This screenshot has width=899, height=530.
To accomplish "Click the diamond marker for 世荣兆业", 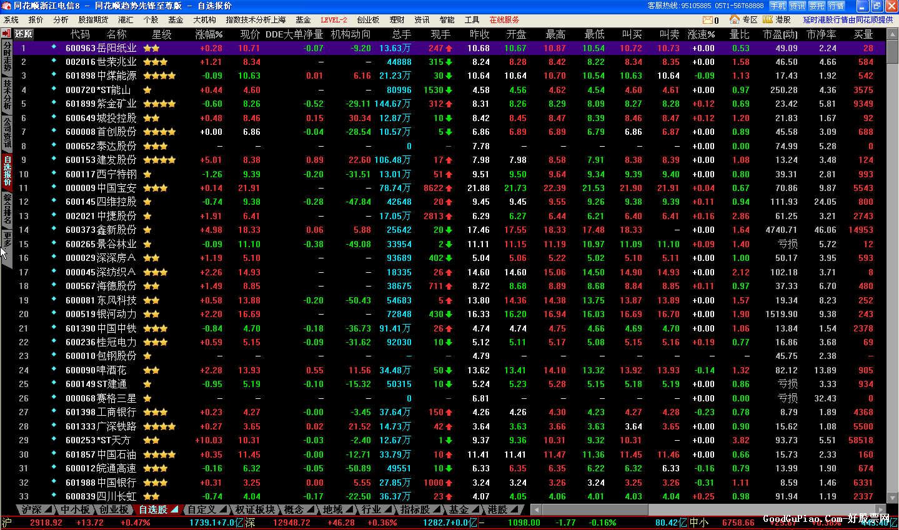I will pyautogui.click(x=54, y=61).
